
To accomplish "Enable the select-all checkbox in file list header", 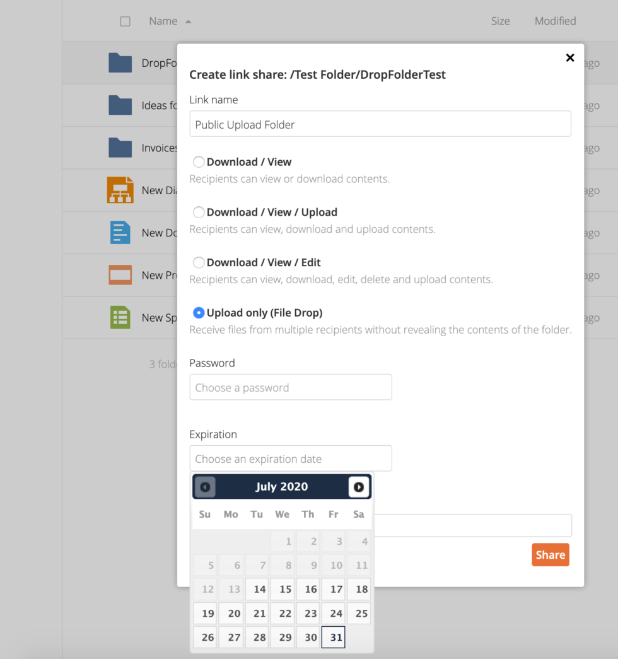I will (x=125, y=21).
